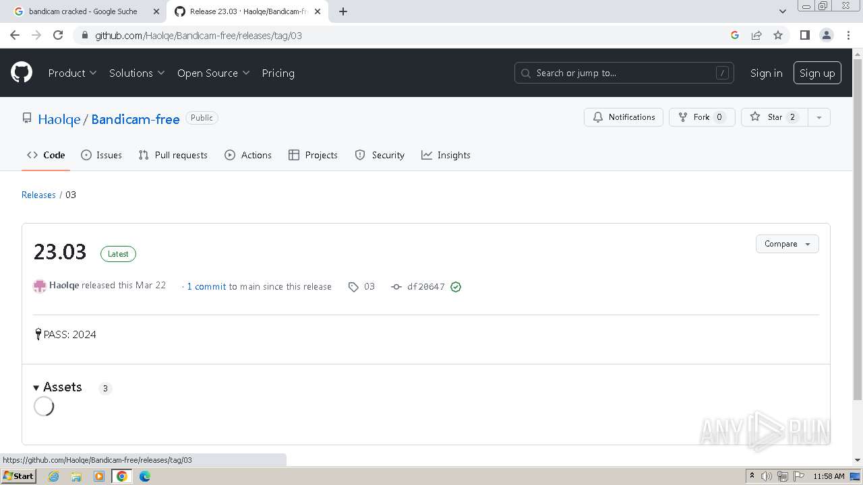Viewport: 863px width, 485px height.
Task: Click Haolqe author name in release
Action: [64, 285]
